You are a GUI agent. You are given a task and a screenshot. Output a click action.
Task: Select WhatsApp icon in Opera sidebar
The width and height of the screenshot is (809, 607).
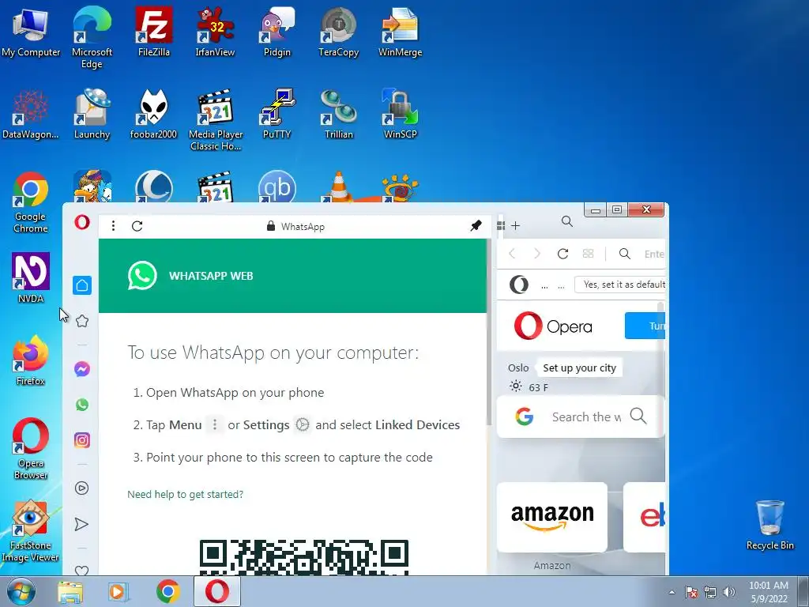82,405
